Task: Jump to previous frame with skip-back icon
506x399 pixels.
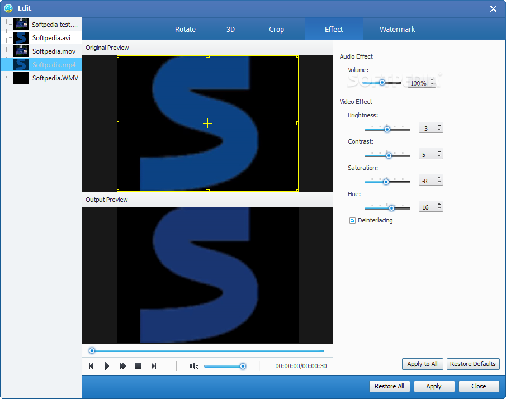Action: click(x=91, y=366)
